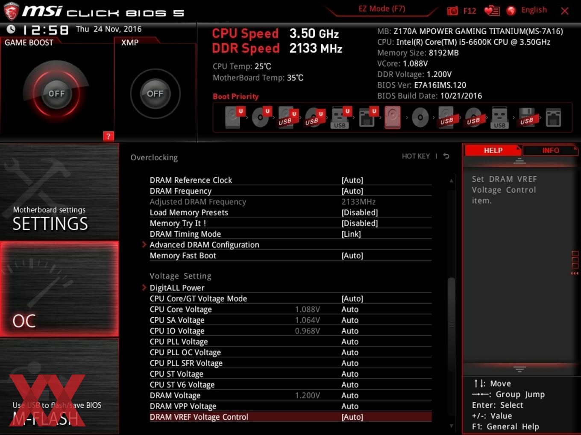The width and height of the screenshot is (581, 435).
Task: Switch to EZ Mode (F7)
Action: pos(381,9)
